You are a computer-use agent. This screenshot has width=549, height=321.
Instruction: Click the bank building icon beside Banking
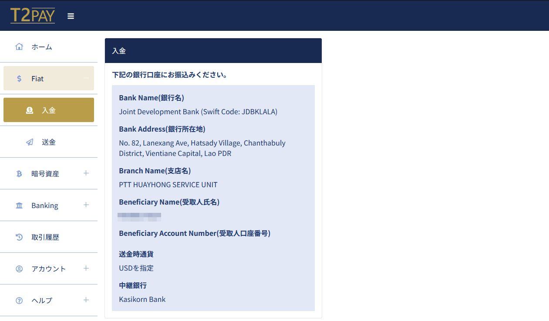19,205
